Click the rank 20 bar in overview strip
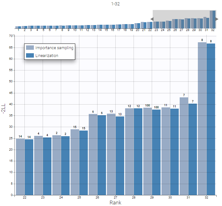The image size is (222, 206). [x=137, y=26]
